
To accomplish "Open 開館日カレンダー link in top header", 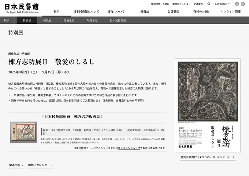I will [x=181, y=4].
